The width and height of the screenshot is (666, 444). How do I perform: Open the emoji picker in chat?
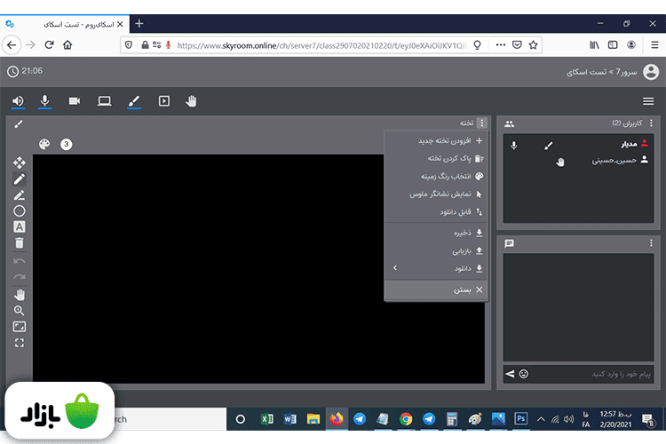(x=524, y=374)
